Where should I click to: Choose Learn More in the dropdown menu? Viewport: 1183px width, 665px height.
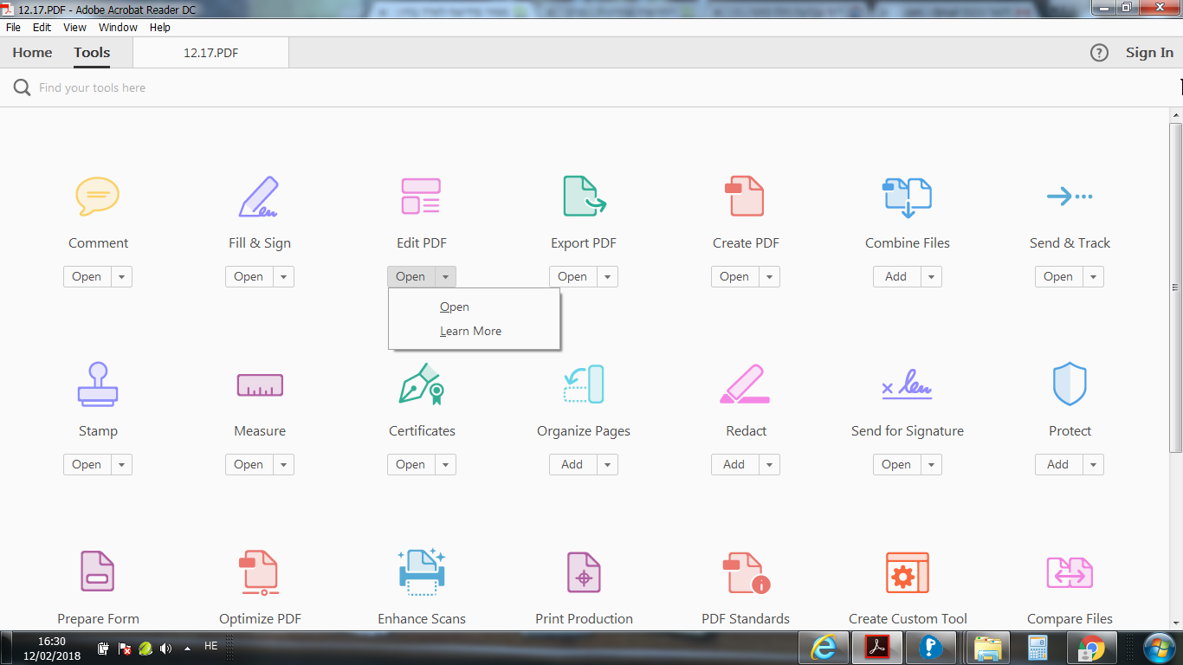point(474,331)
